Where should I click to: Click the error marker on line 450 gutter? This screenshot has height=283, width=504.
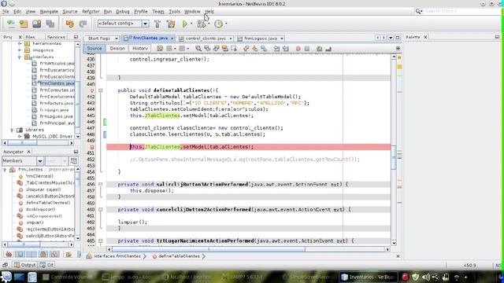tap(92, 147)
